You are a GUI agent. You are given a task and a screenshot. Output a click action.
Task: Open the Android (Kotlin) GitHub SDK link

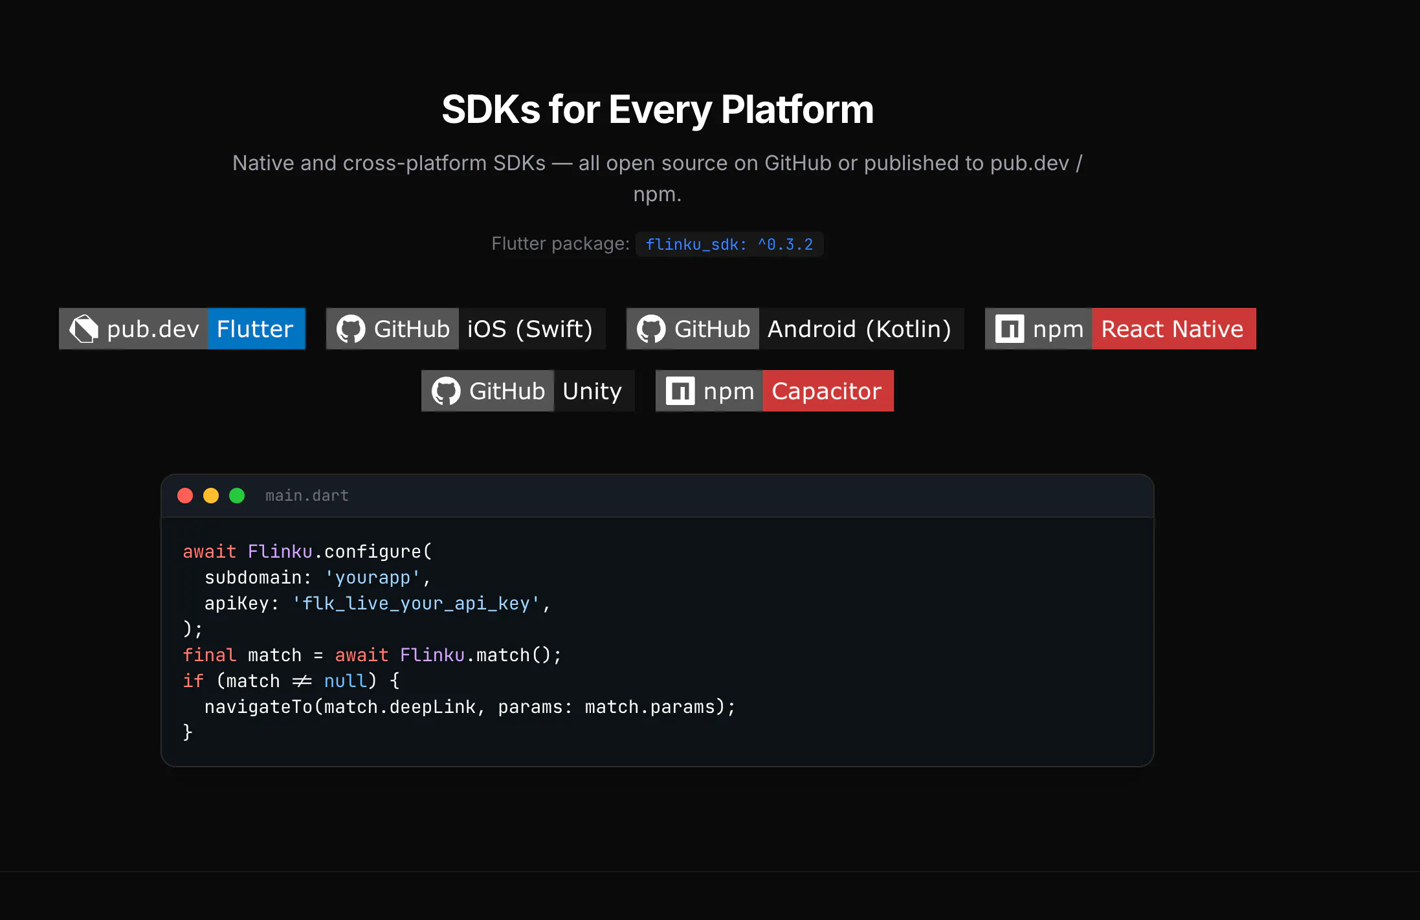(795, 329)
